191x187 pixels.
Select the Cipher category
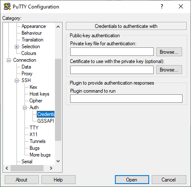[36, 101]
